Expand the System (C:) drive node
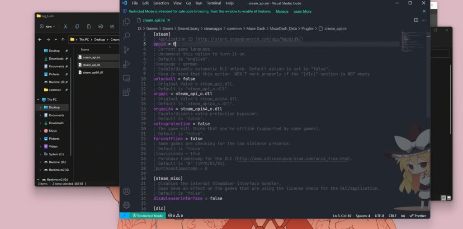The width and height of the screenshot is (463, 229). pos(40,154)
